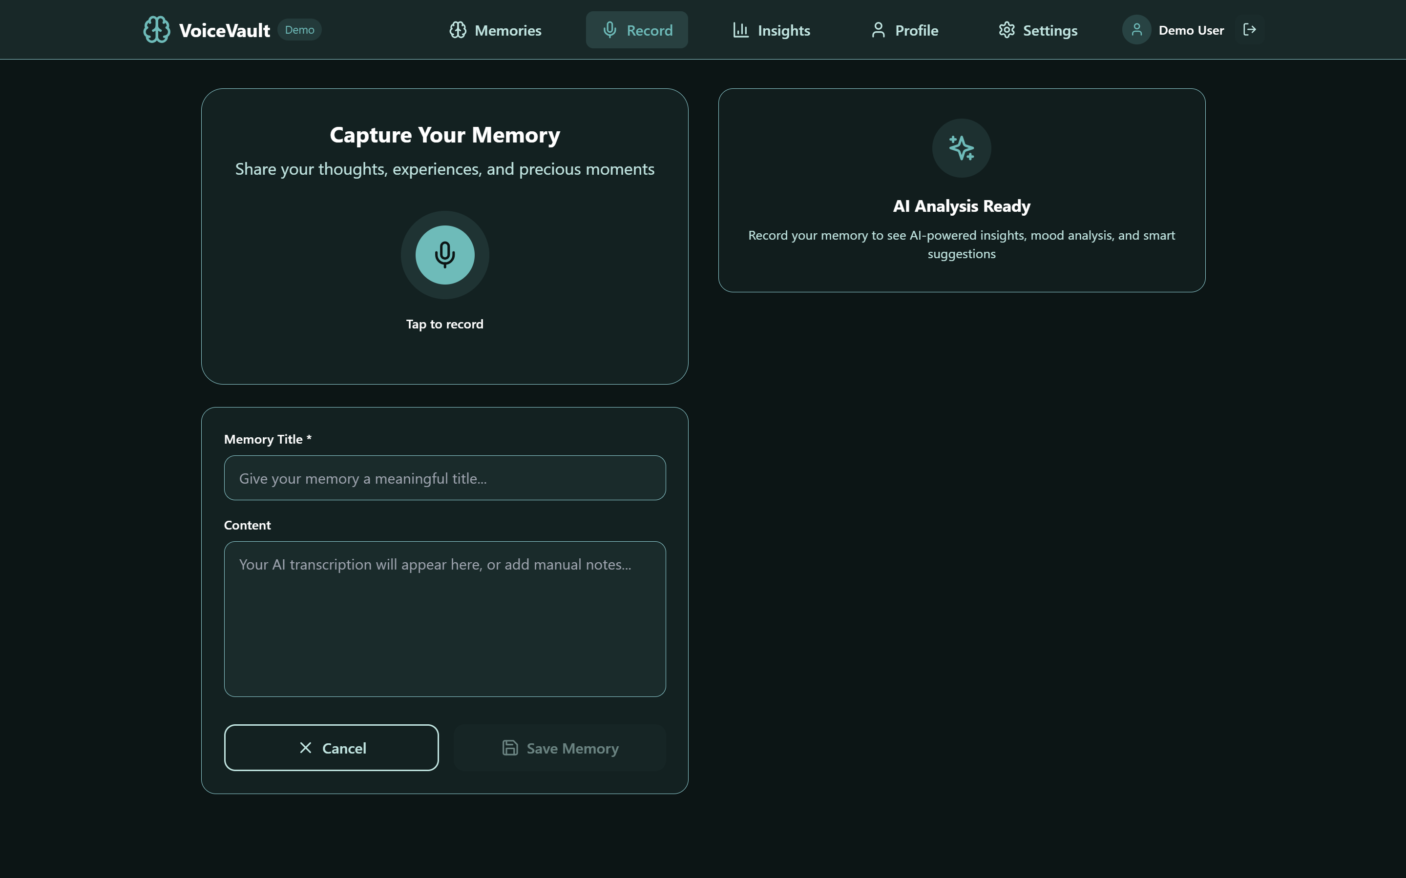
Task: Open the Memories tab
Action: [496, 30]
